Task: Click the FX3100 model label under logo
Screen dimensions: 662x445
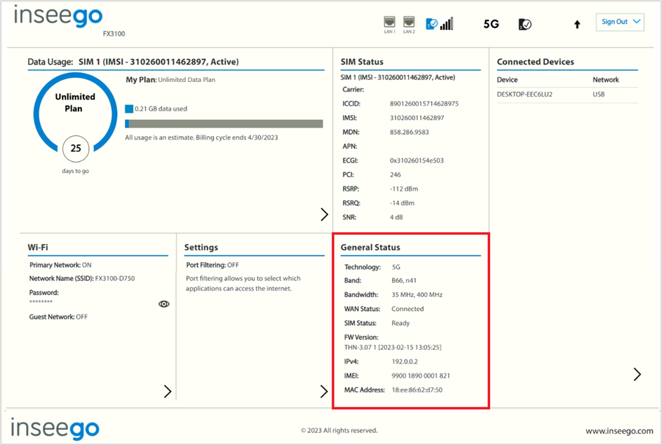Action: coord(114,34)
